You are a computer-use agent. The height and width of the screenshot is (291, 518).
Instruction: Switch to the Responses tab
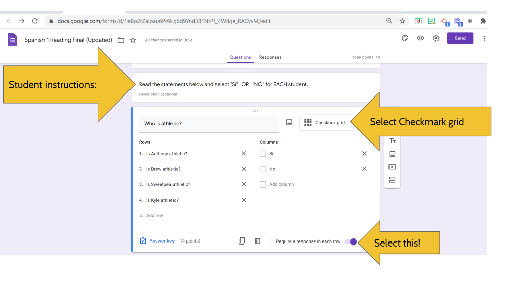pos(270,57)
